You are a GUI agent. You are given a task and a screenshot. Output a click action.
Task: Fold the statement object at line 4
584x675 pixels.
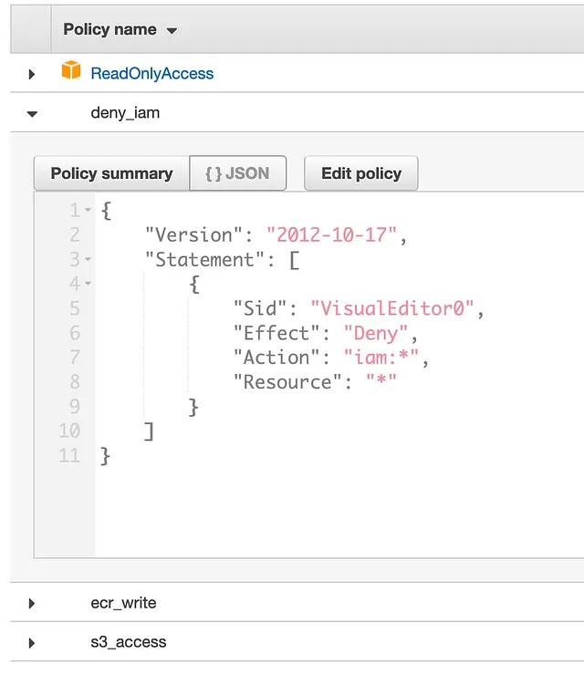pos(88,284)
